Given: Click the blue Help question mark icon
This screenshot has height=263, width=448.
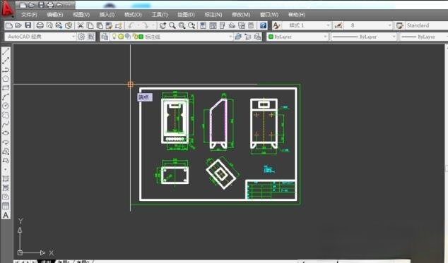Looking at the screenshot, I should point(263,25).
